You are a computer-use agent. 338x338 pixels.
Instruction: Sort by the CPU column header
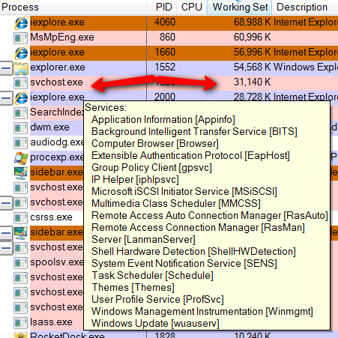192,7
